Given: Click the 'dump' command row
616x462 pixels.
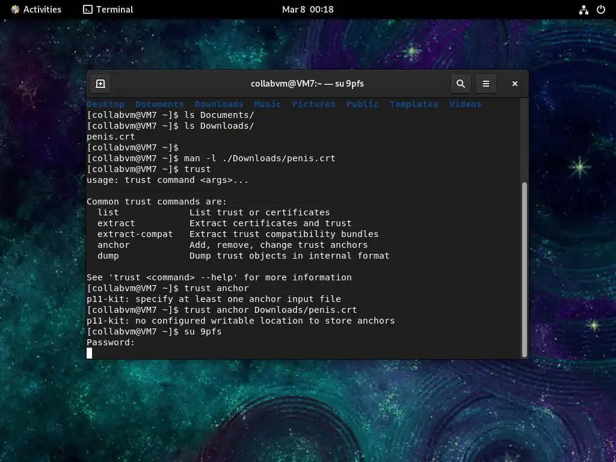Looking at the screenshot, I should coord(244,256).
